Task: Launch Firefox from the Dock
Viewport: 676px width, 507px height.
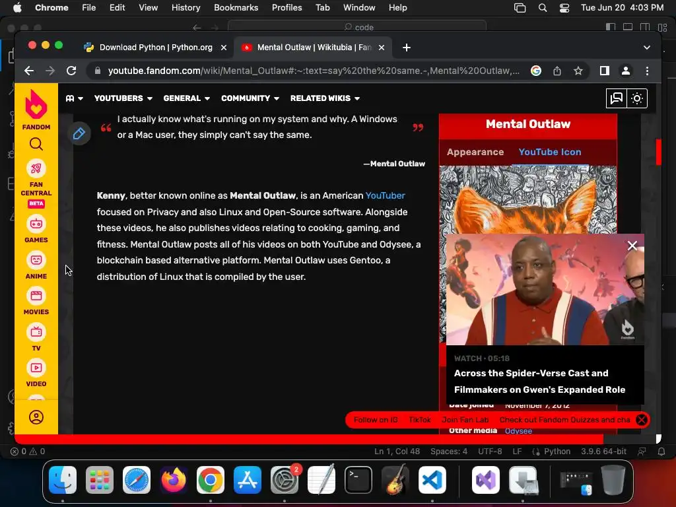Action: pyautogui.click(x=174, y=480)
